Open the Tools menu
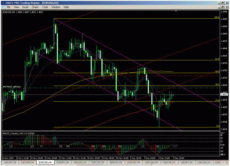 click(x=45, y=7)
